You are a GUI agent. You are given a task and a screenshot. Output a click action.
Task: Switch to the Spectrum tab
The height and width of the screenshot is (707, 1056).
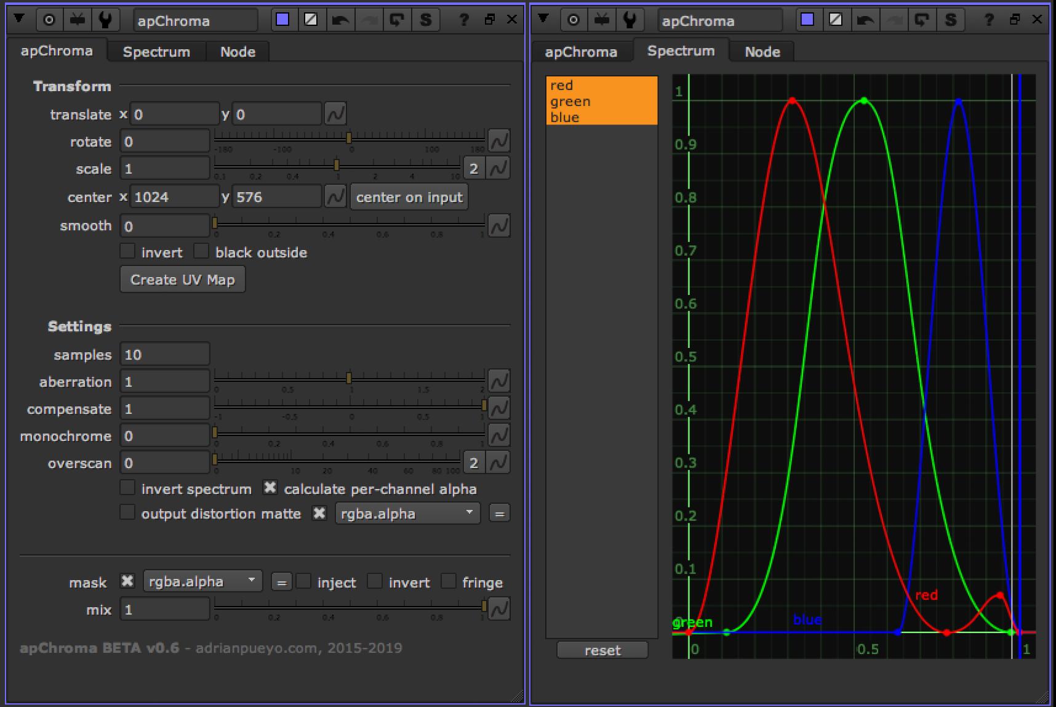(x=156, y=51)
